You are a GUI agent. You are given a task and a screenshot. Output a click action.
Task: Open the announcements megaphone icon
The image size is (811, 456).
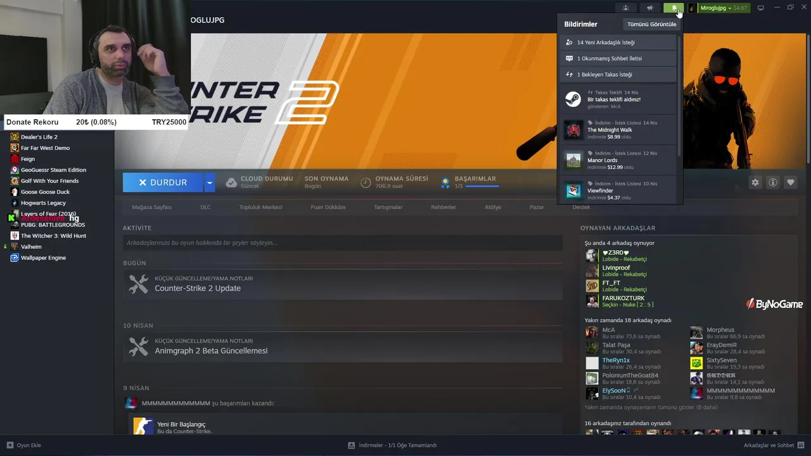650,8
